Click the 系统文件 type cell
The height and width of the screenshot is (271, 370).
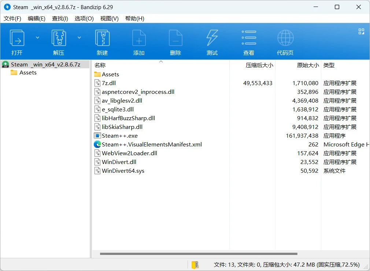(x=334, y=171)
